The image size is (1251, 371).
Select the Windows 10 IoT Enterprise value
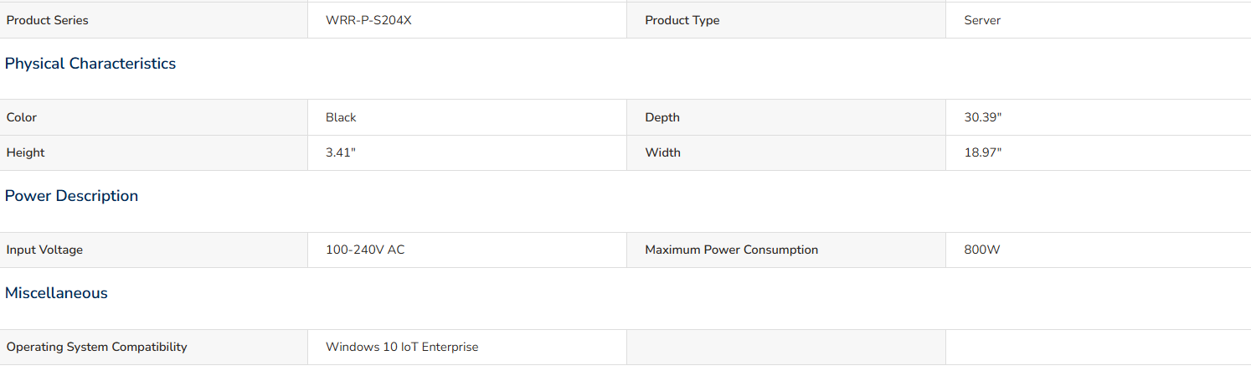[x=402, y=347]
